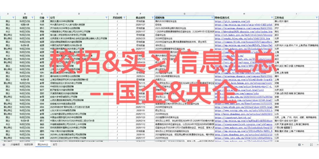This screenshot has height=159, width=319.
Task: Select the 校园大使 type cell
Action: [25, 24]
